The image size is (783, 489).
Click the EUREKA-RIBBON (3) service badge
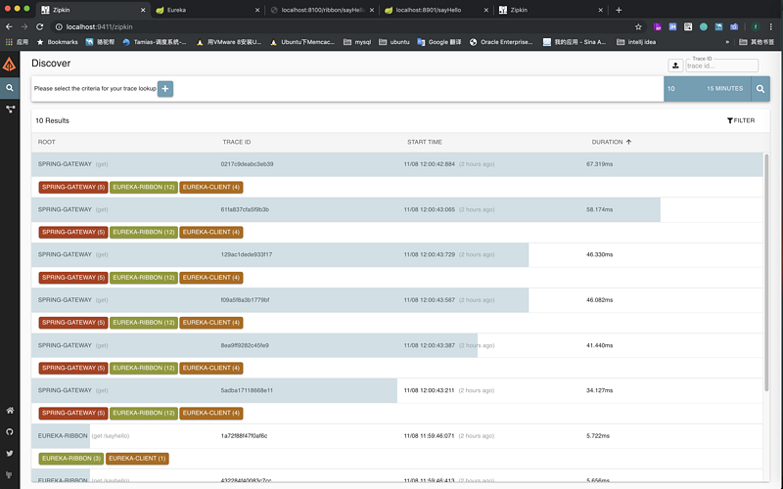coord(71,458)
